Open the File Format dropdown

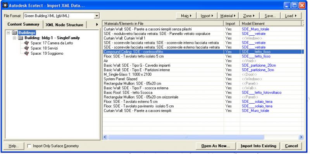pyautogui.click(x=96, y=16)
